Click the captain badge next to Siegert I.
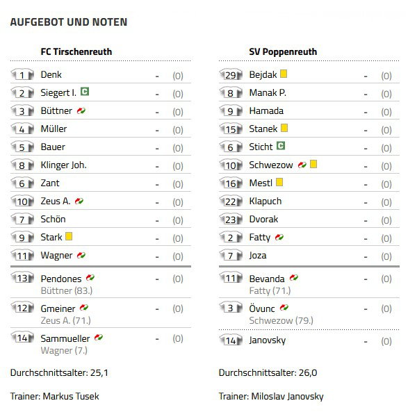This screenshot has height=412, width=408. [x=85, y=92]
